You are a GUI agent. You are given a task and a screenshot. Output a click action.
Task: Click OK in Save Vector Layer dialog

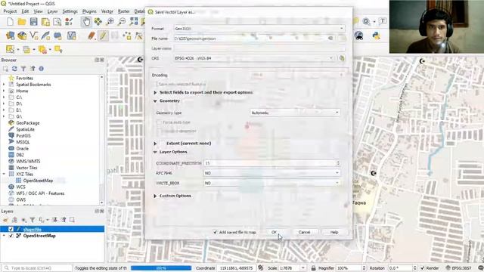coord(274,232)
